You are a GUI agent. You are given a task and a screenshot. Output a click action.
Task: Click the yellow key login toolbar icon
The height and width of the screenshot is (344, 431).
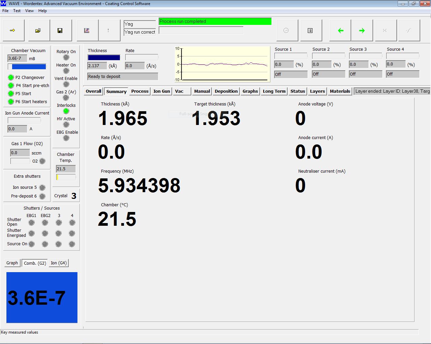tap(13, 31)
